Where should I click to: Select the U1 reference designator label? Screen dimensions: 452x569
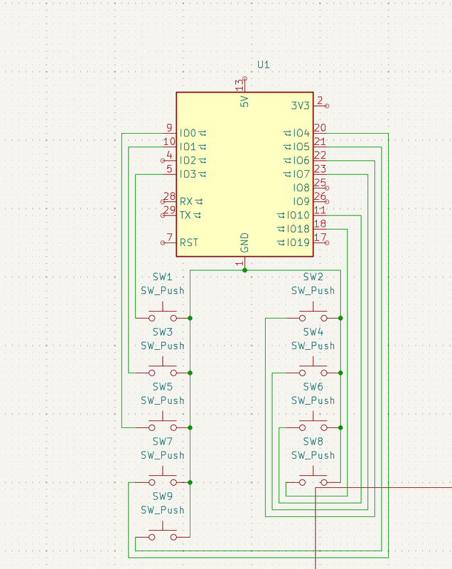pyautogui.click(x=264, y=65)
